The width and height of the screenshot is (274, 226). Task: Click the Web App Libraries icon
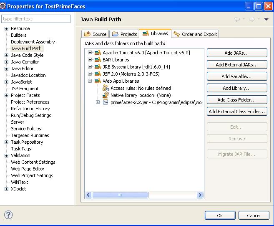pos(98,81)
